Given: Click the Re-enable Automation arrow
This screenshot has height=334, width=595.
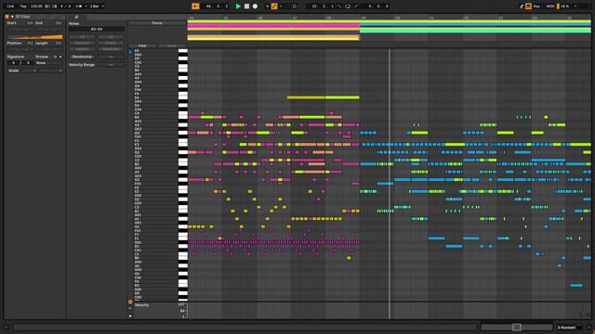Looking at the screenshot, I should point(281,6).
